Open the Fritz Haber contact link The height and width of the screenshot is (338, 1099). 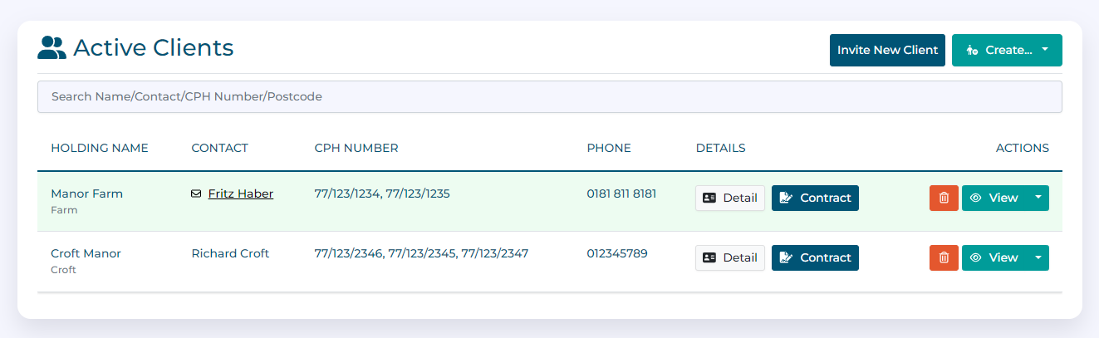240,193
